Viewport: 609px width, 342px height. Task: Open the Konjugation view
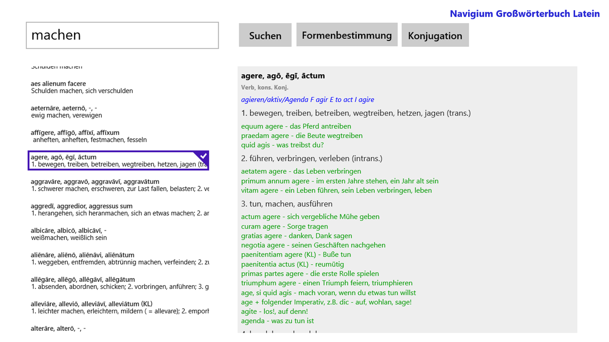435,35
